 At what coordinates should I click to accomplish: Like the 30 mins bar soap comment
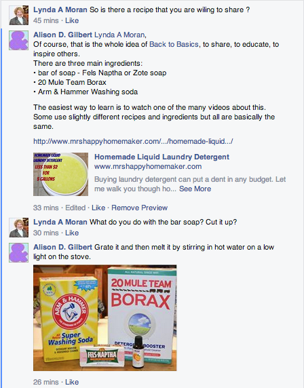click(72, 233)
